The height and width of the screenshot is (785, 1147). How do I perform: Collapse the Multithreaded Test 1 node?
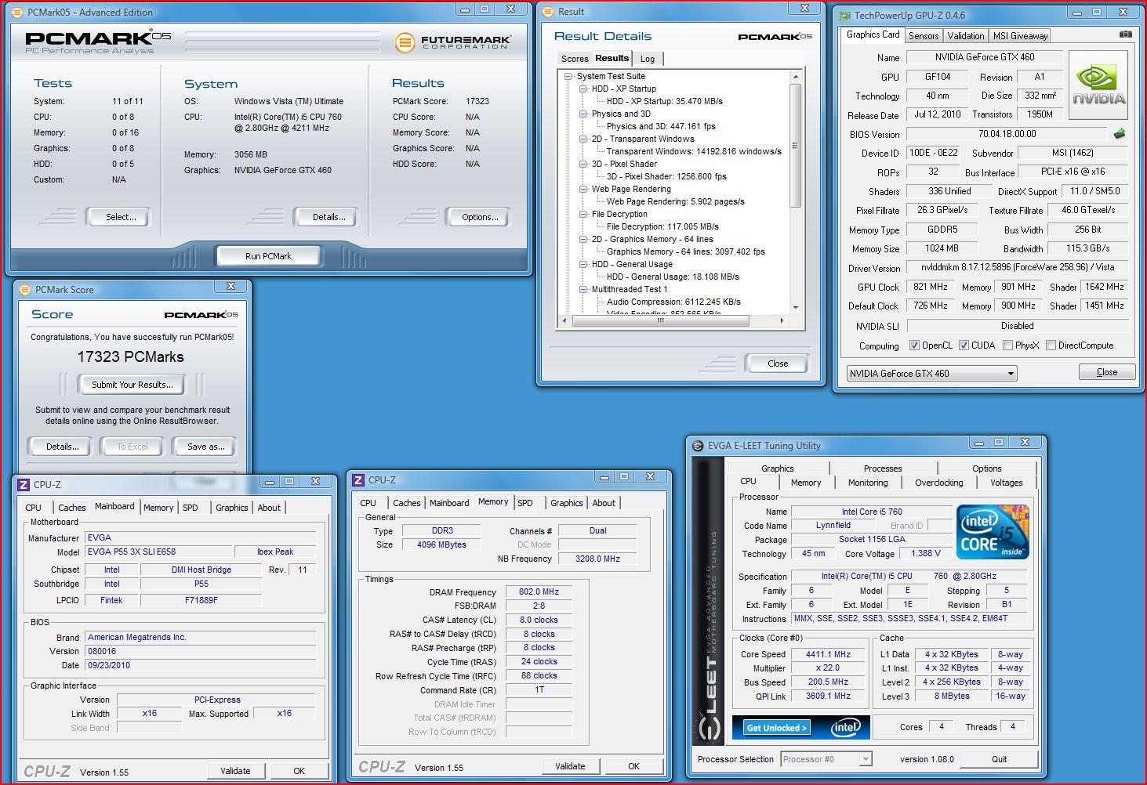click(x=583, y=289)
